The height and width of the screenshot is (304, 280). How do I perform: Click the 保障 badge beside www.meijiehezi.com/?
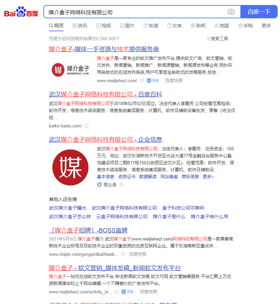coord(153,80)
